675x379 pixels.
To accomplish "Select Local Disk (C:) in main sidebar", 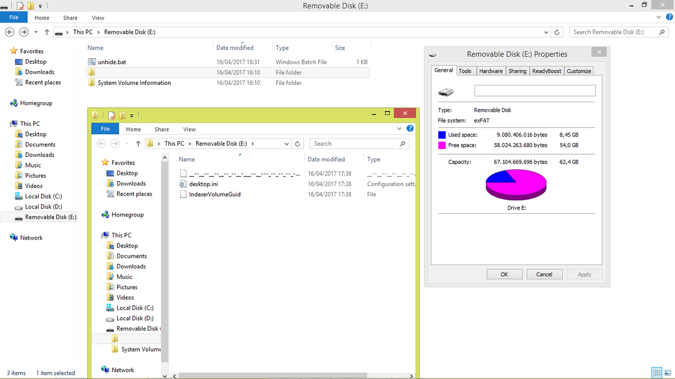I will [x=38, y=196].
